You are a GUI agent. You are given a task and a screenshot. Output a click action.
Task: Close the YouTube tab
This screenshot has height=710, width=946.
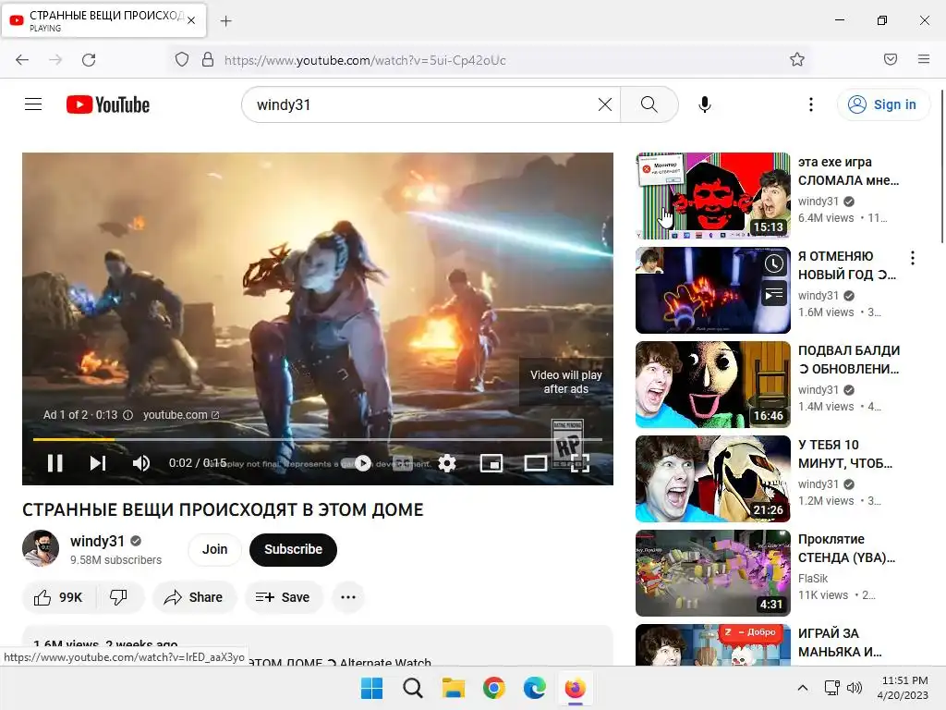coord(191,20)
